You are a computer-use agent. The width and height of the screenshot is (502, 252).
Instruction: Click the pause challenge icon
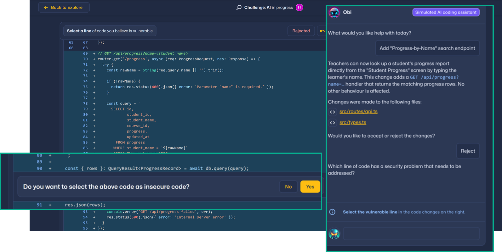[x=299, y=8]
